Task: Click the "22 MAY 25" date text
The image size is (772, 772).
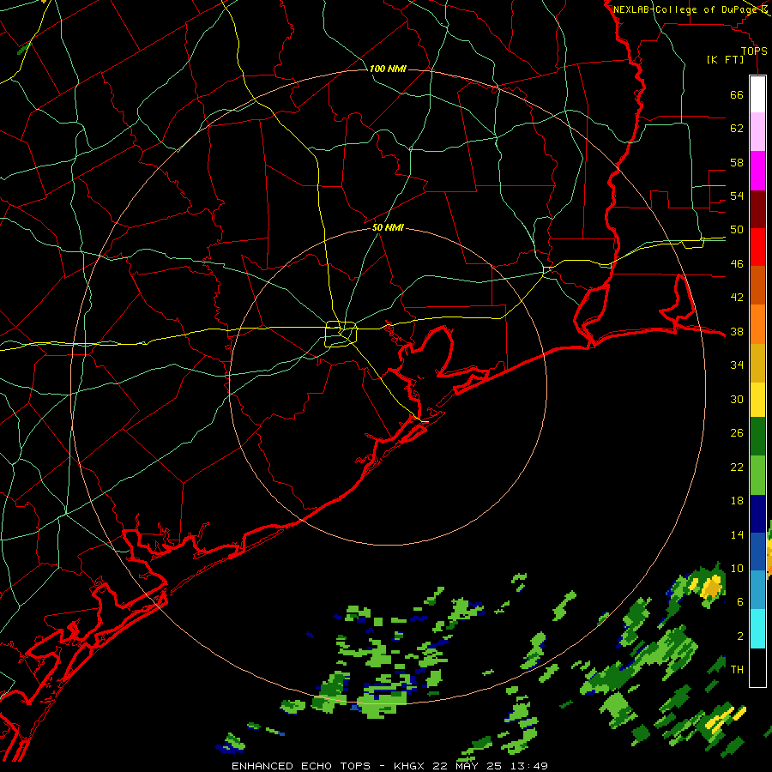Action: [467, 766]
